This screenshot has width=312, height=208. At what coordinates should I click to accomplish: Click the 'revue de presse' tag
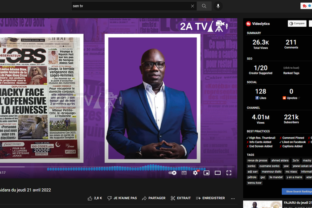[257, 160]
